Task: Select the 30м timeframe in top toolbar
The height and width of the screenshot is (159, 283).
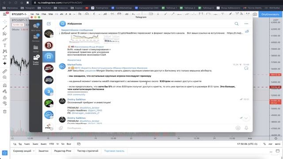Action: tap(50, 14)
